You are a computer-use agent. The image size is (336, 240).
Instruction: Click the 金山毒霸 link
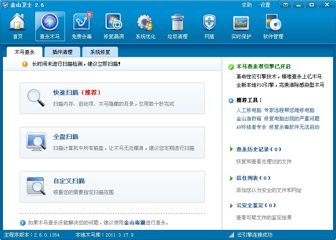pos(134,223)
